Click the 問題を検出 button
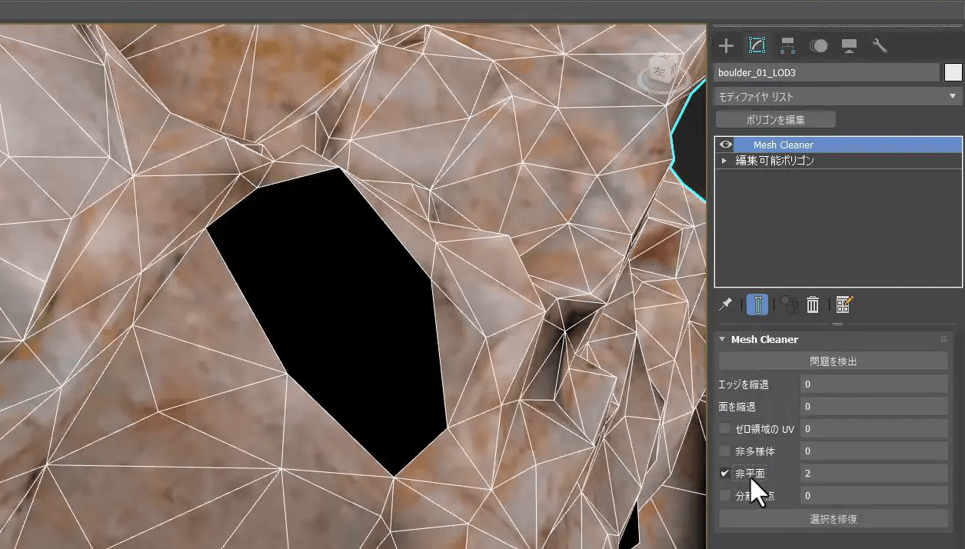Image resolution: width=965 pixels, height=549 pixels. [833, 361]
